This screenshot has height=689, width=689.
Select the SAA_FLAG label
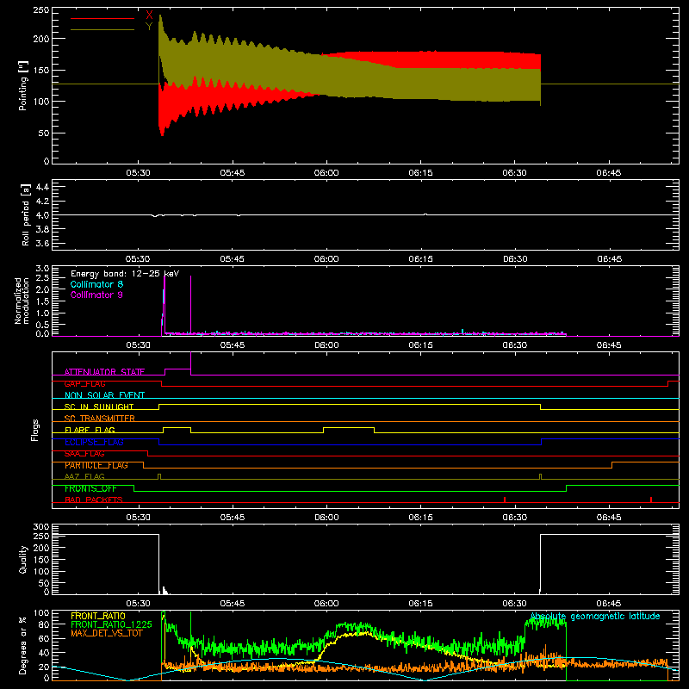[x=84, y=454]
